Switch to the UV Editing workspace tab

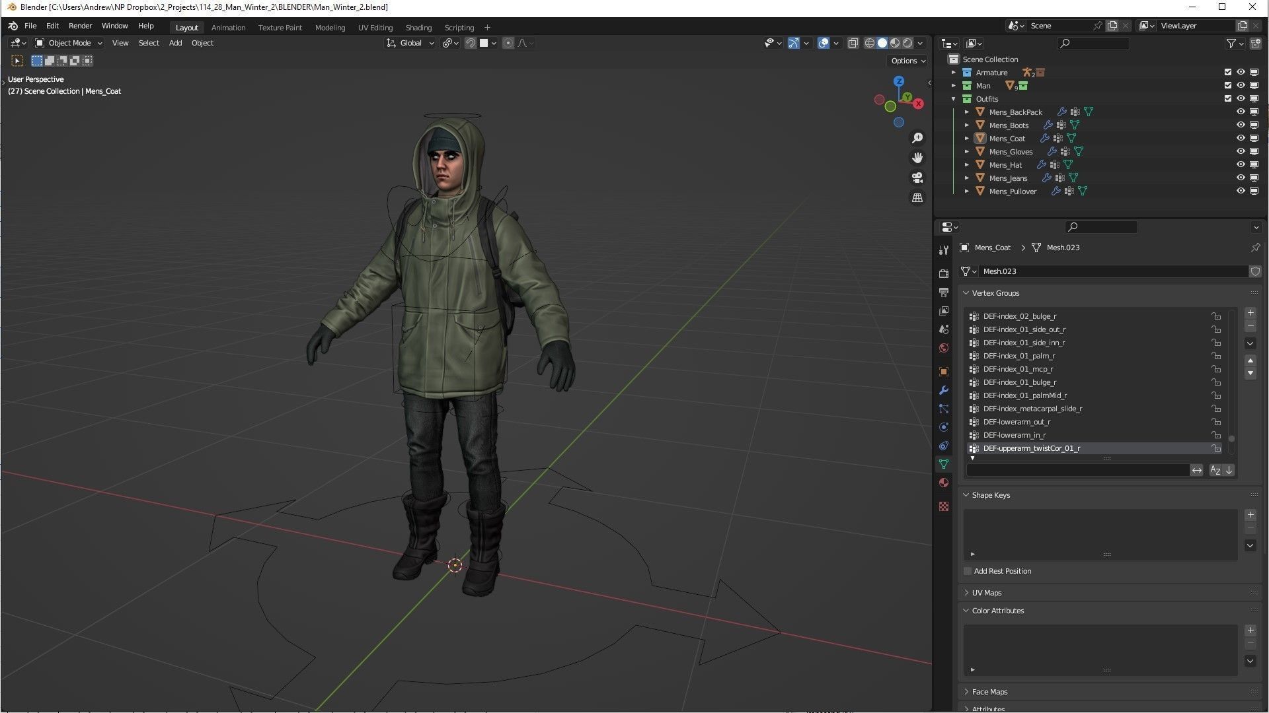pos(375,28)
